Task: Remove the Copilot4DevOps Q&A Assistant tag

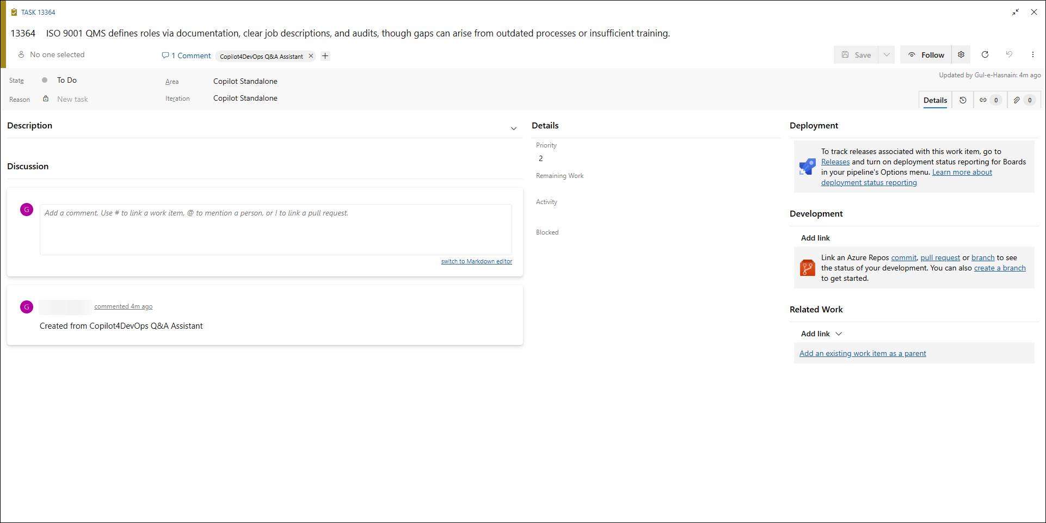Action: tap(311, 56)
